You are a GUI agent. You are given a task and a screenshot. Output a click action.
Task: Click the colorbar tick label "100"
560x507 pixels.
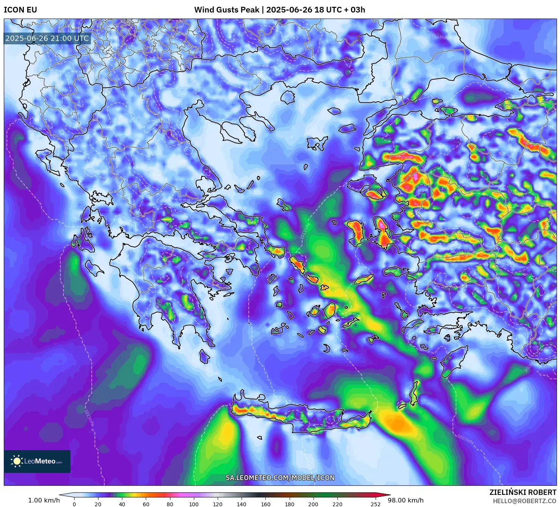(x=193, y=504)
